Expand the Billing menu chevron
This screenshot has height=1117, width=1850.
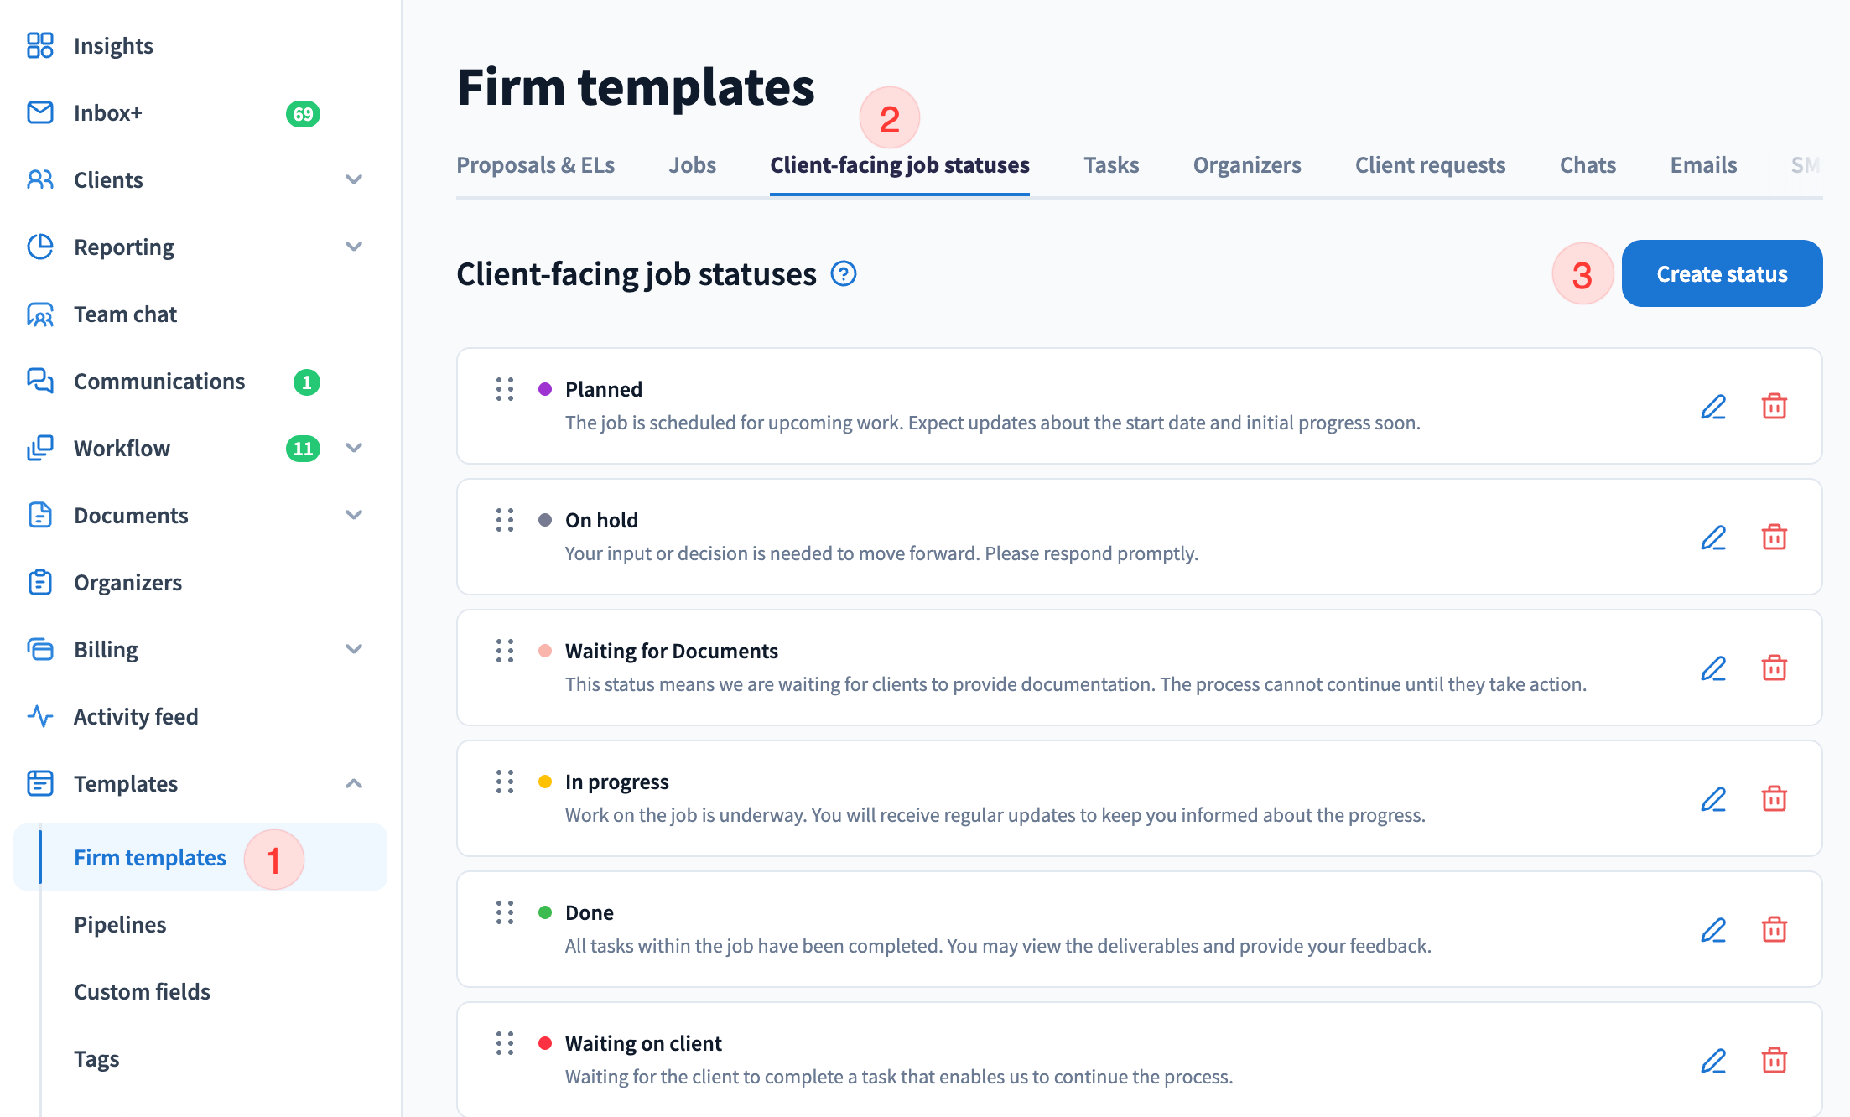pyautogui.click(x=354, y=649)
